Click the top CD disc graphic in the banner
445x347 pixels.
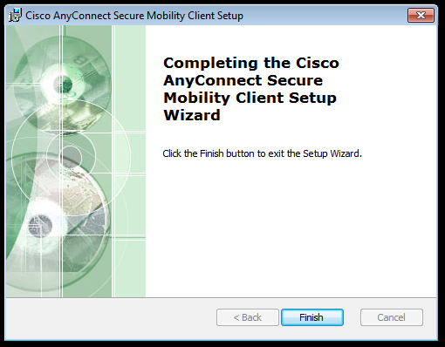point(63,85)
